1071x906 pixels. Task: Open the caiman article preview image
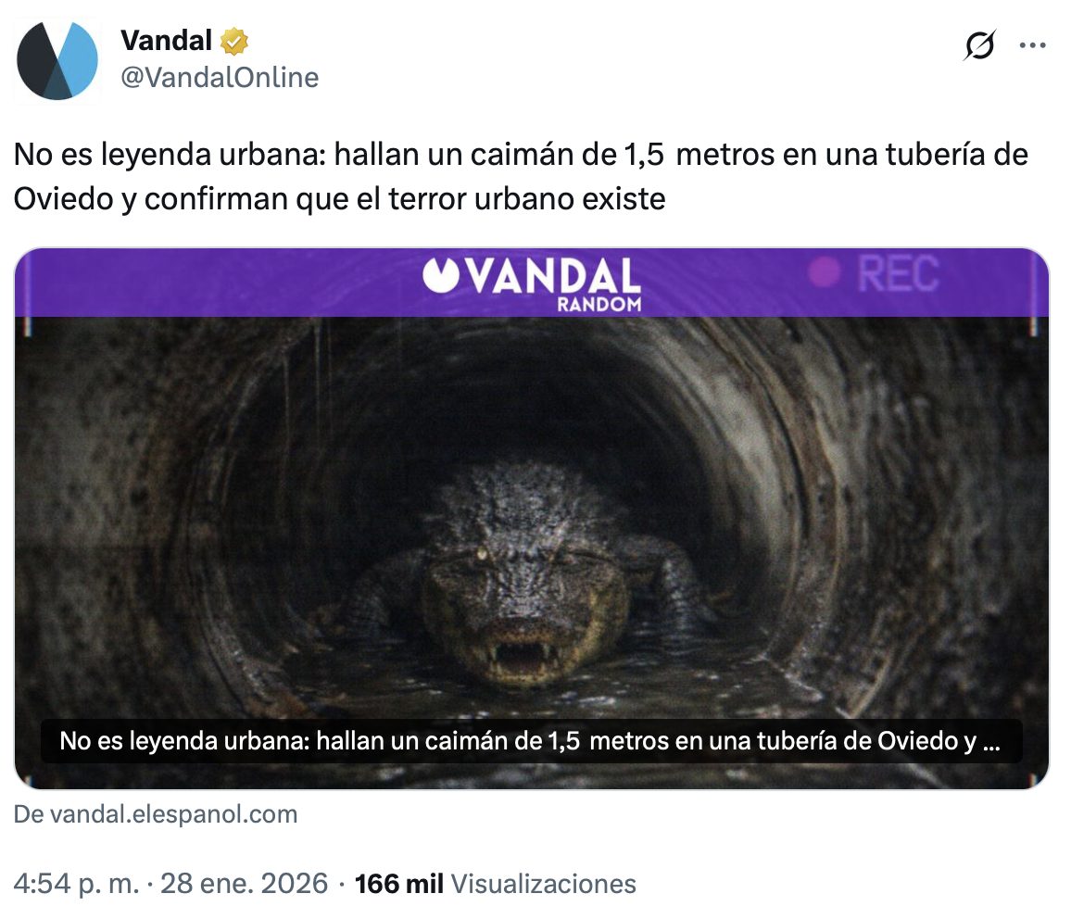pos(532,518)
